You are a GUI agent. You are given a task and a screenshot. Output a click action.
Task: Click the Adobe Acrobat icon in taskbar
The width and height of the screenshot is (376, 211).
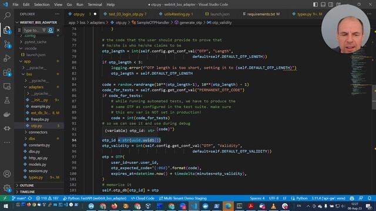click(251, 206)
